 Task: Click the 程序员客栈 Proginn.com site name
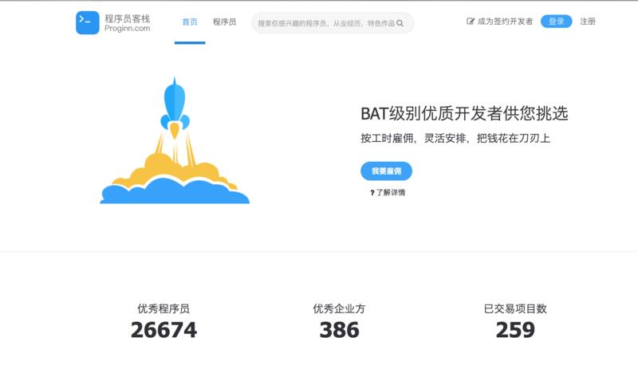128,23
